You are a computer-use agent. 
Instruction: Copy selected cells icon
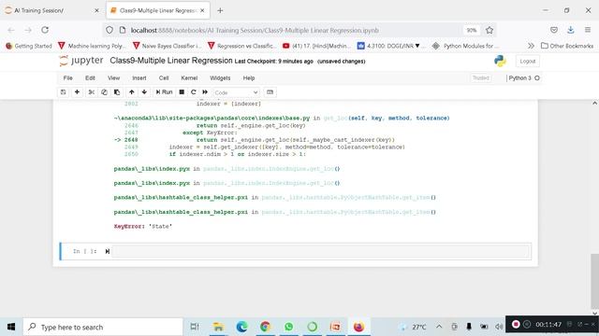click(104, 92)
